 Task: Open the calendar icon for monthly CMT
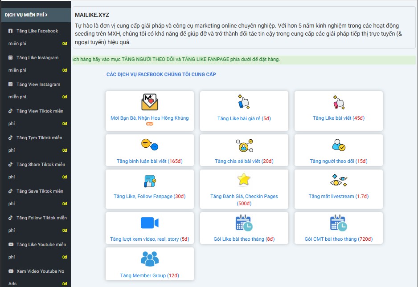339,223
